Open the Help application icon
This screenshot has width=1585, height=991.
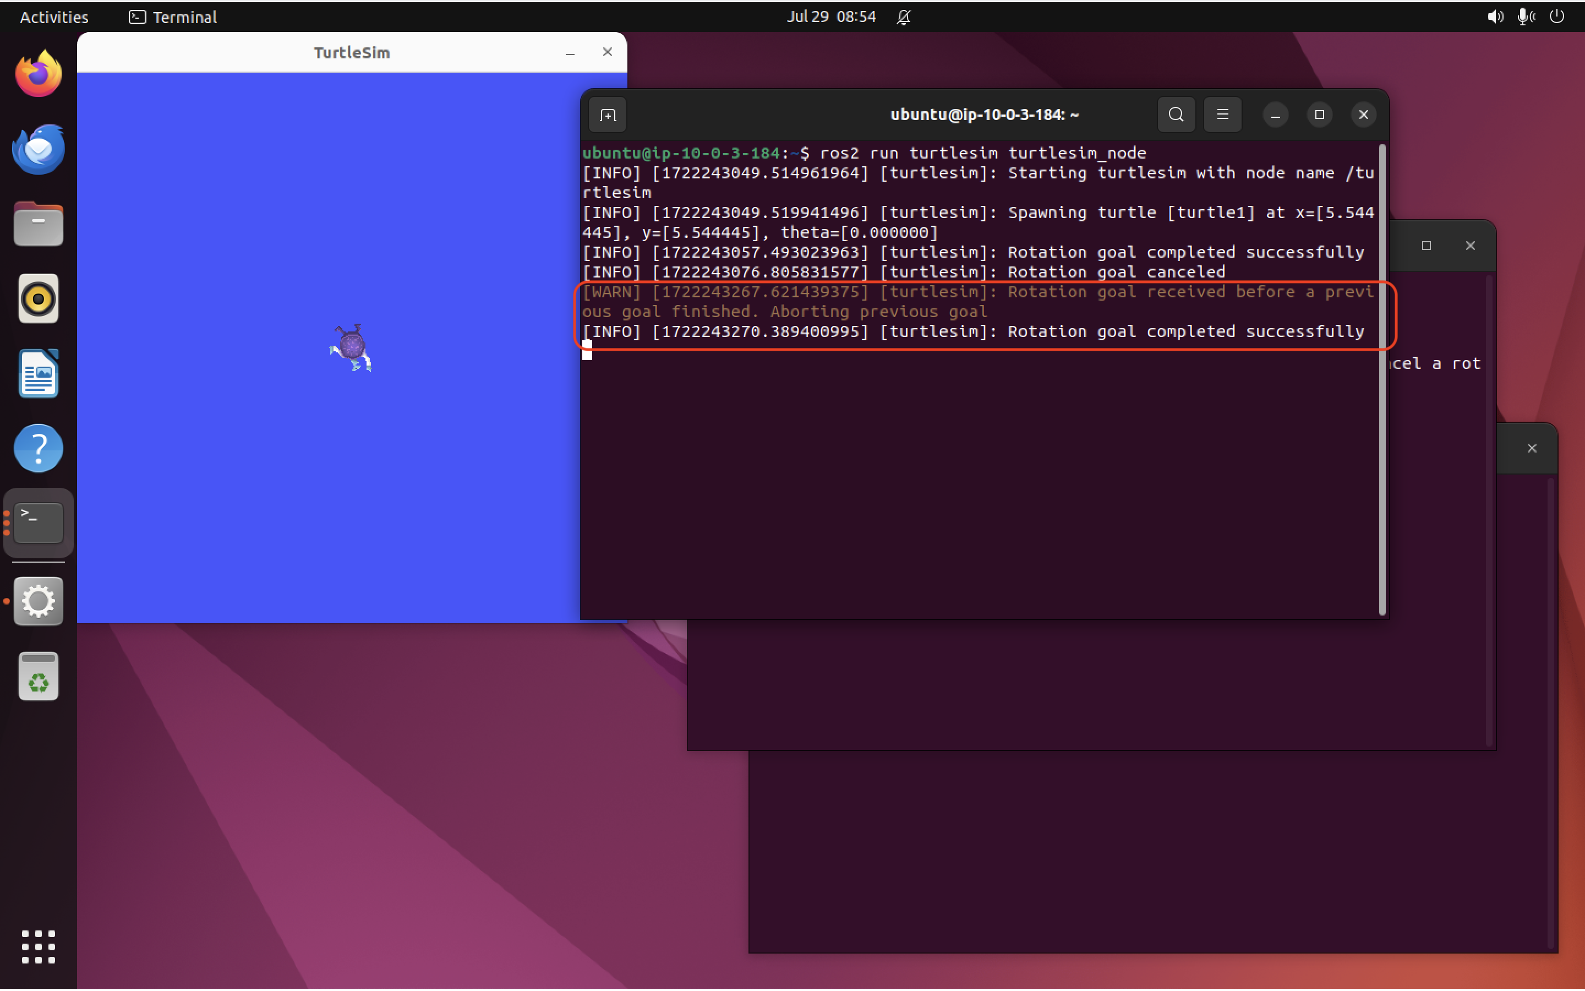pyautogui.click(x=38, y=448)
